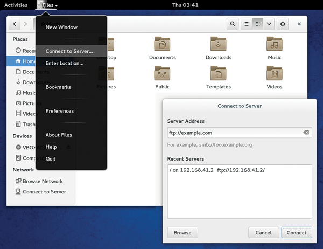Open search with magnifier icon
The image size is (323, 249).
(x=233, y=24)
